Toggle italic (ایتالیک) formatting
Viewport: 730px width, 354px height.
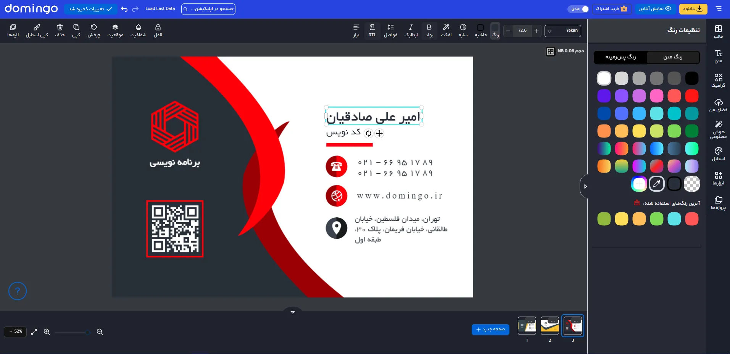coord(411,31)
